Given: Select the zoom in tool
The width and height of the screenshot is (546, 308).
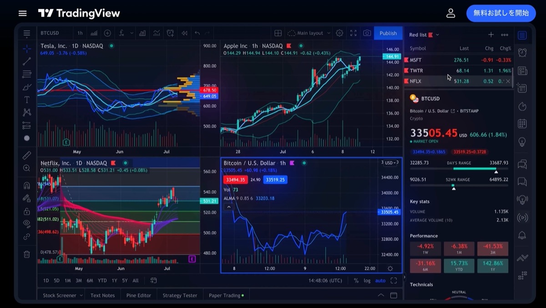Looking at the screenshot, I should (x=27, y=168).
